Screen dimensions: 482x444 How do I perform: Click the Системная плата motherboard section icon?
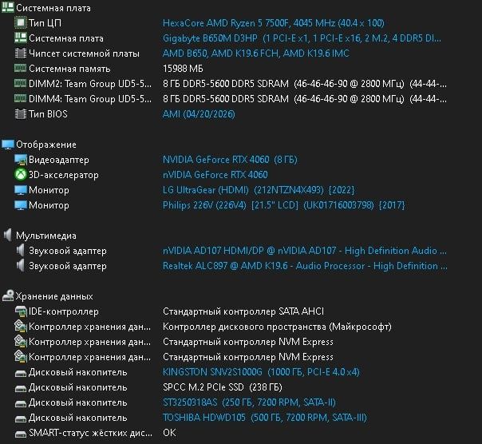click(7, 7)
